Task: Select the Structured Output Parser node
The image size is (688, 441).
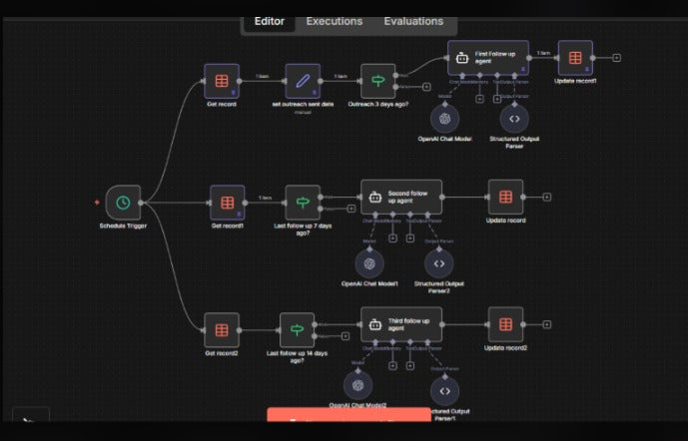Action: coord(514,119)
